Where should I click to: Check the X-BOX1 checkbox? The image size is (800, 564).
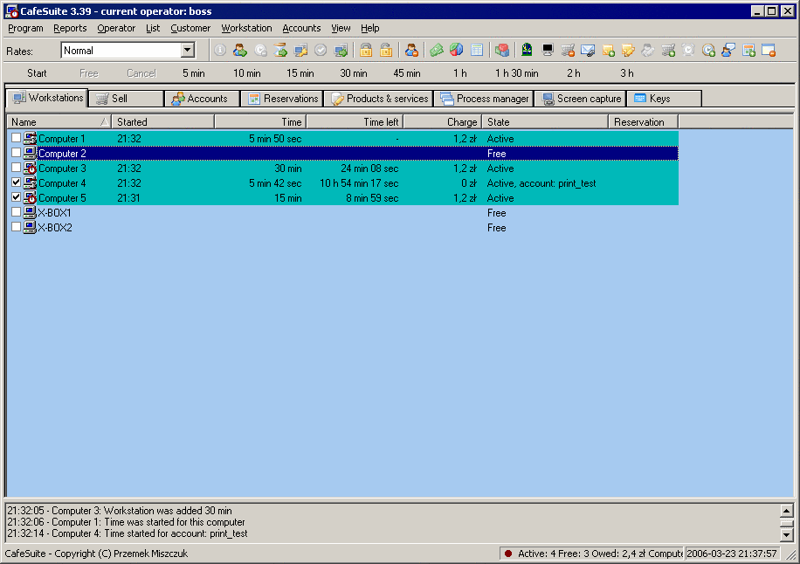[x=17, y=213]
